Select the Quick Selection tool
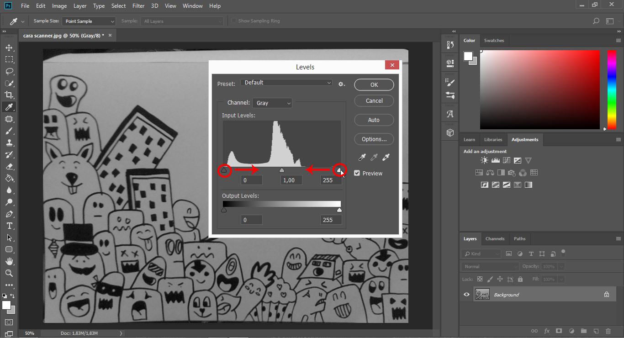The height and width of the screenshot is (338, 624). tap(9, 83)
